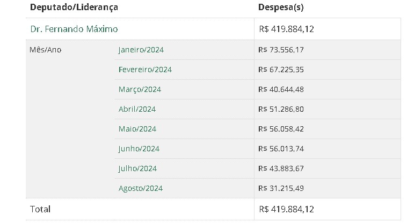Click the Deputado/Liderança column header
407x223 pixels.
[74, 7]
